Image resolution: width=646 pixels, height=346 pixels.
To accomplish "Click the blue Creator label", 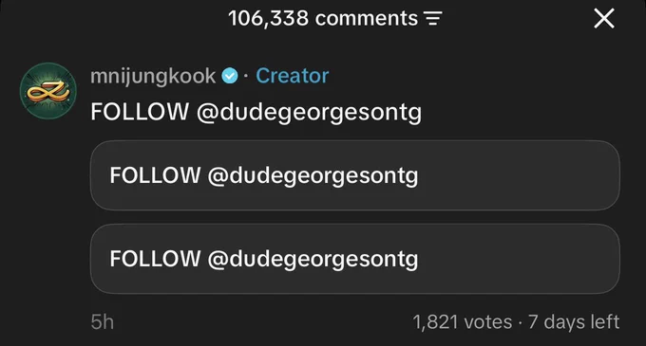I will 292,76.
